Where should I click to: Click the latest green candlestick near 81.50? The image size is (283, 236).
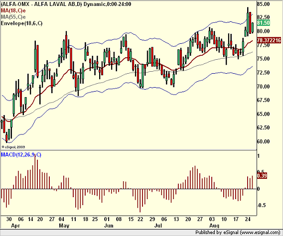click(253, 28)
